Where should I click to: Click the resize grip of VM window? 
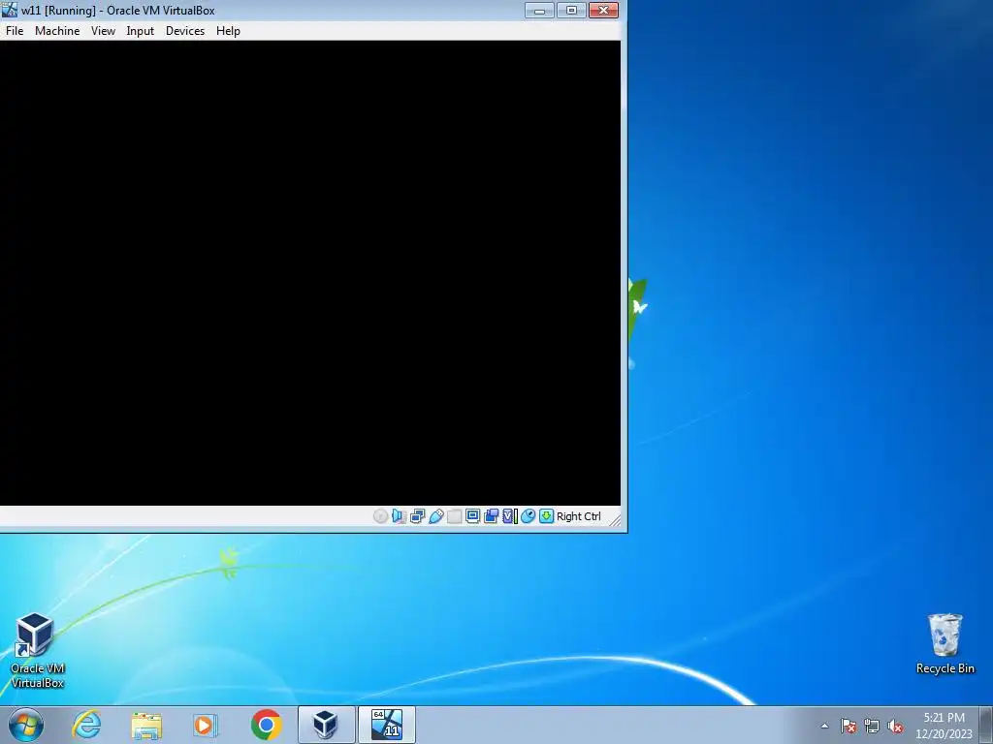615,519
